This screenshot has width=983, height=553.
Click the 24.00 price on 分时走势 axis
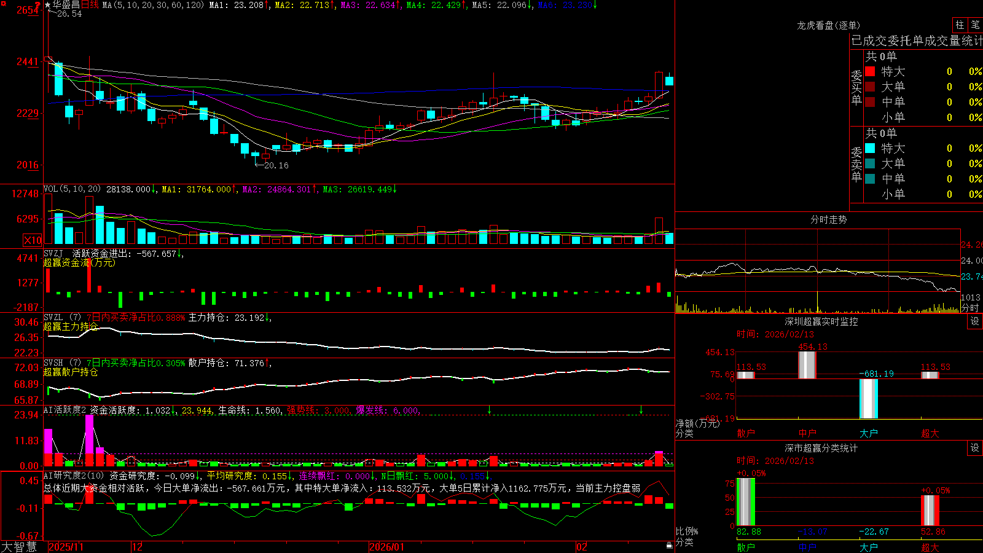[x=971, y=261]
